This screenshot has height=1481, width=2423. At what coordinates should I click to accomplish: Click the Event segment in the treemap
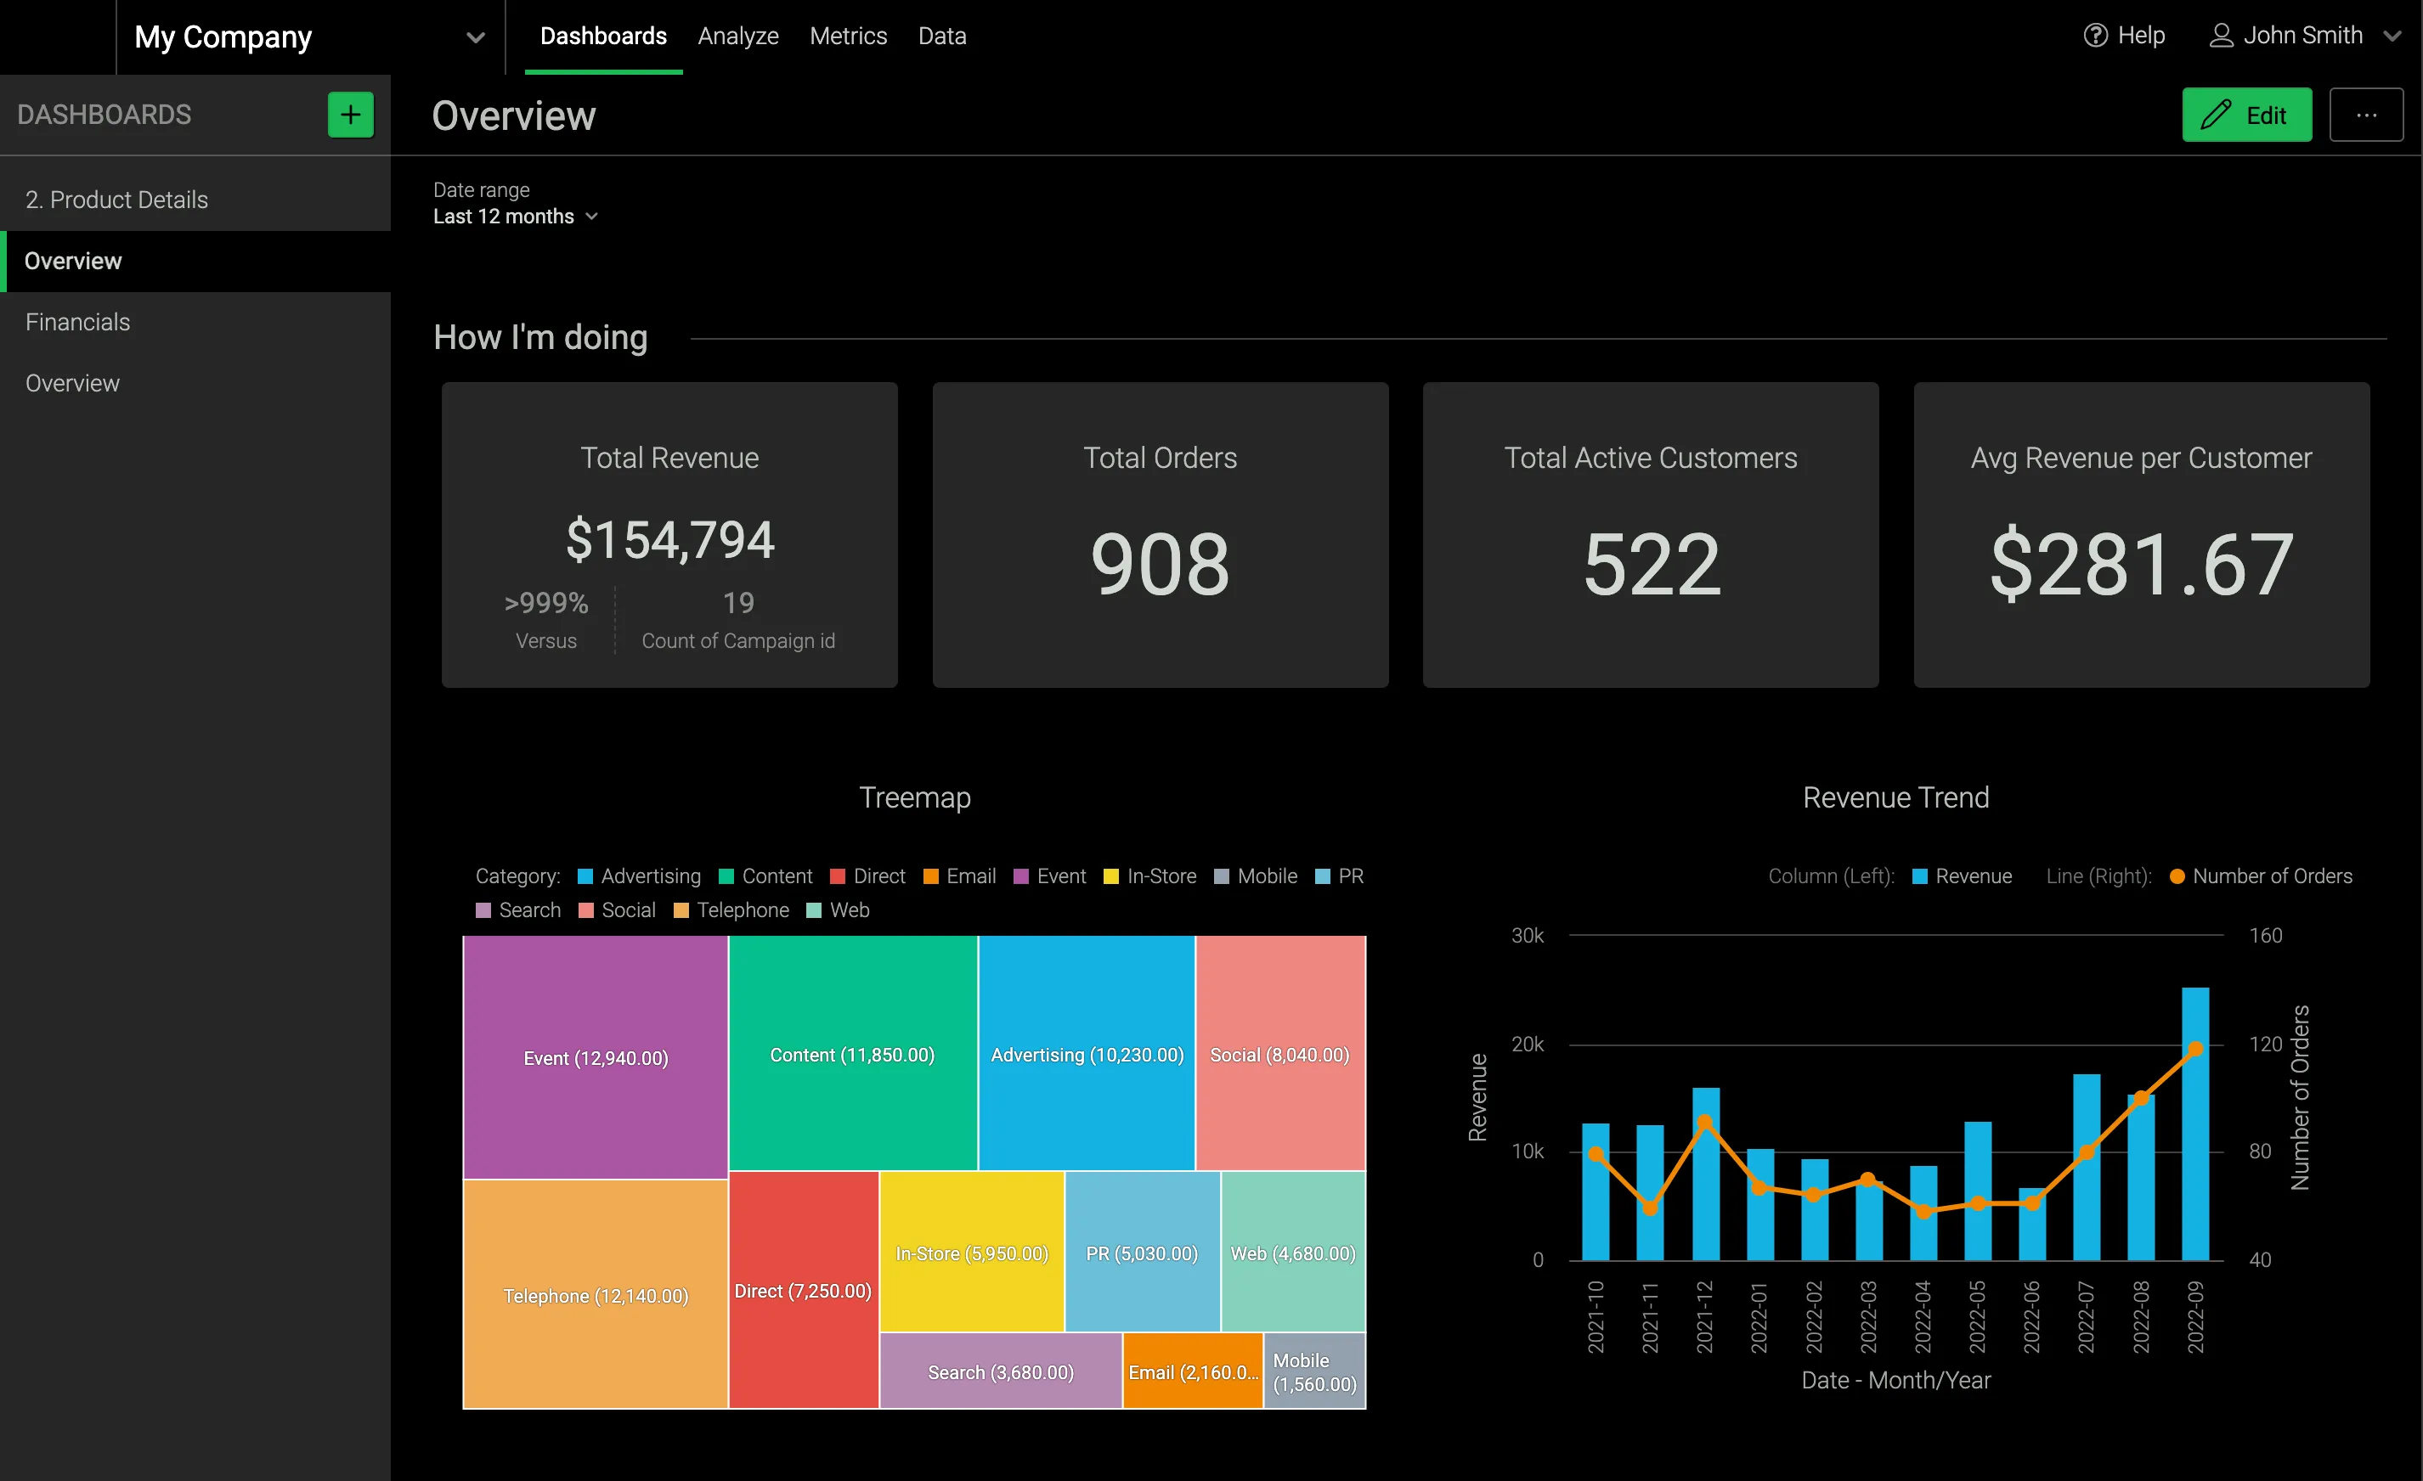tap(594, 1057)
